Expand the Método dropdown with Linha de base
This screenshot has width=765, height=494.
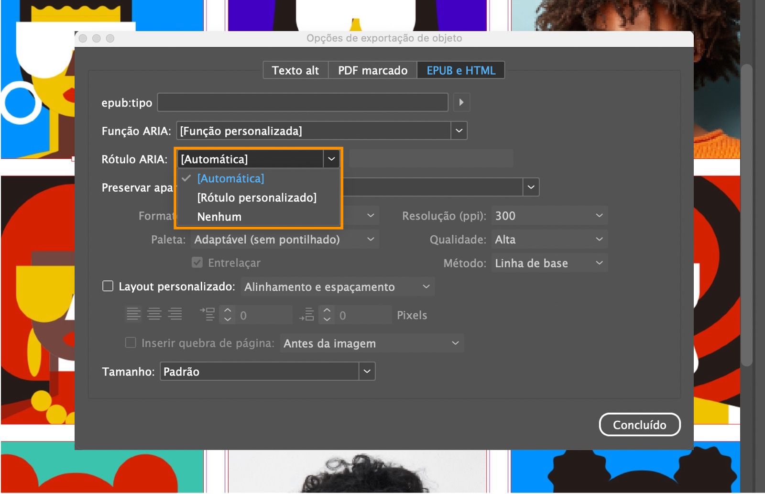(549, 263)
